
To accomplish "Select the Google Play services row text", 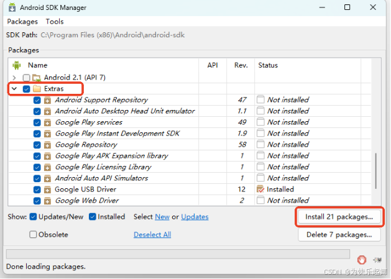I will click(x=89, y=122).
